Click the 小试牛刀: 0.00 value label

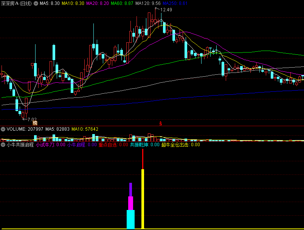(x=51, y=145)
